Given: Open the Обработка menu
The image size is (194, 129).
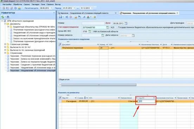Looking at the screenshot, I should (18, 4).
